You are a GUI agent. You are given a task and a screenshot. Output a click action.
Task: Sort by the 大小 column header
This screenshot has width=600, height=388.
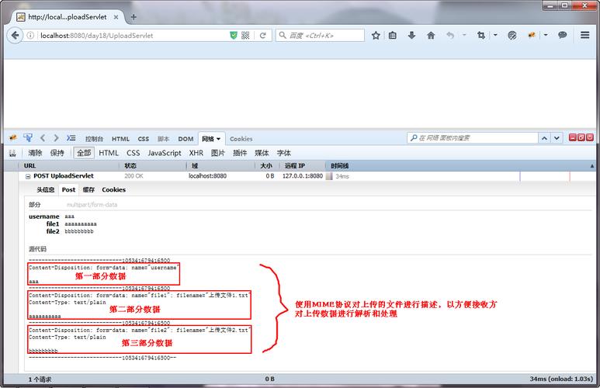(267, 166)
